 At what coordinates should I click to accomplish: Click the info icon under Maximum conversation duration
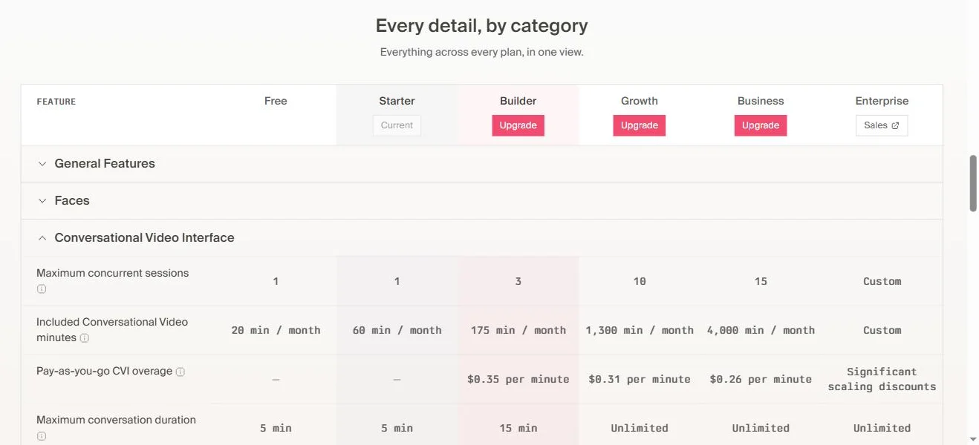(x=42, y=436)
